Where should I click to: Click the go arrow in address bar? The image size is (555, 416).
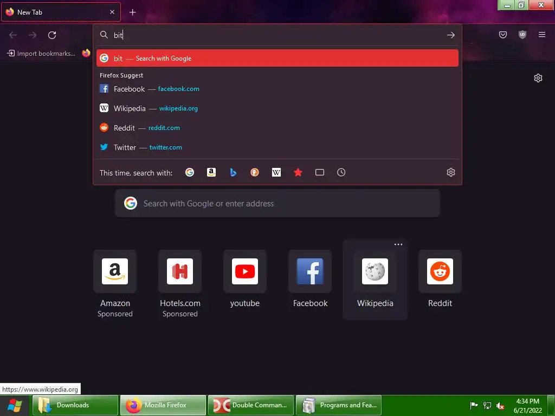coord(450,35)
